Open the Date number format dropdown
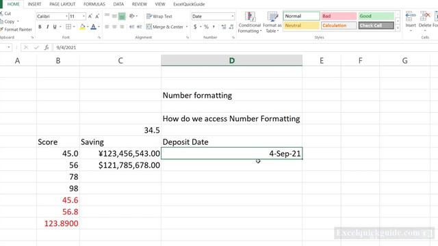The width and height of the screenshot is (438, 246). pos(233,16)
